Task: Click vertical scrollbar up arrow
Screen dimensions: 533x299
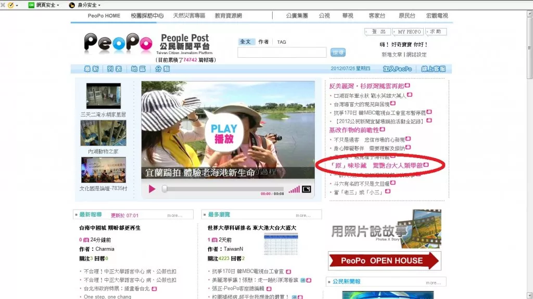Action: (529, 14)
